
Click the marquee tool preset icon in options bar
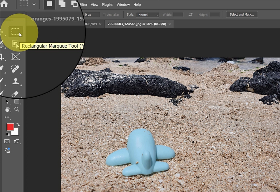point(24,3)
